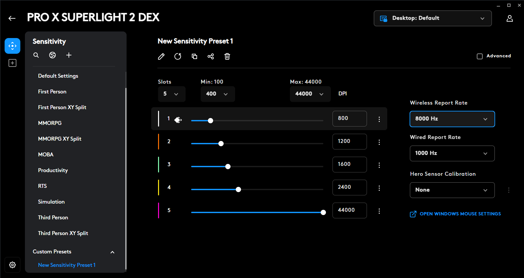Go back using the arrow icon
This screenshot has width=524, height=278.
[12, 18]
